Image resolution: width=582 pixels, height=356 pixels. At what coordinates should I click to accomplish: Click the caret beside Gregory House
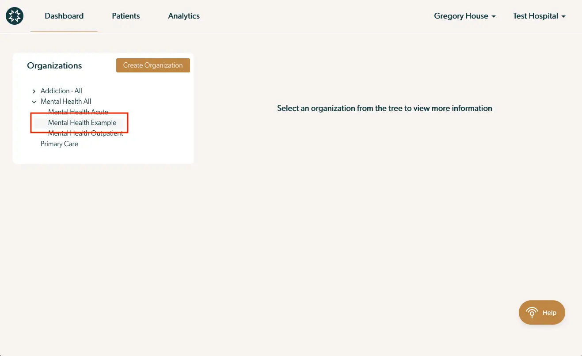click(494, 16)
